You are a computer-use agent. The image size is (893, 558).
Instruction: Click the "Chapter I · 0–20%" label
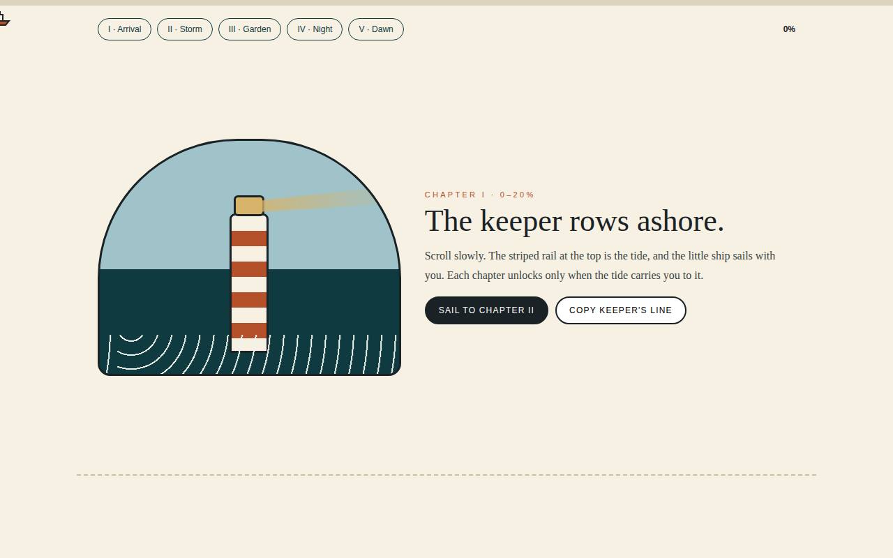point(479,195)
